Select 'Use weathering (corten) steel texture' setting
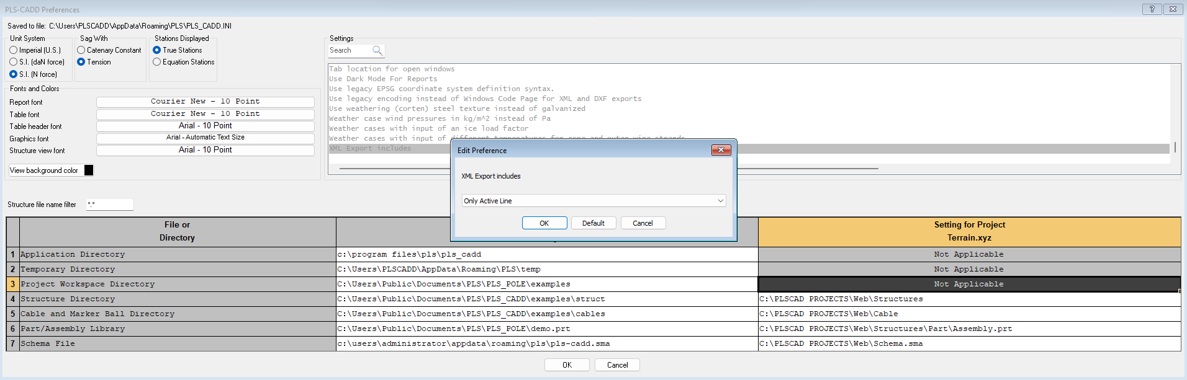The height and width of the screenshot is (380, 1187). coord(457,108)
